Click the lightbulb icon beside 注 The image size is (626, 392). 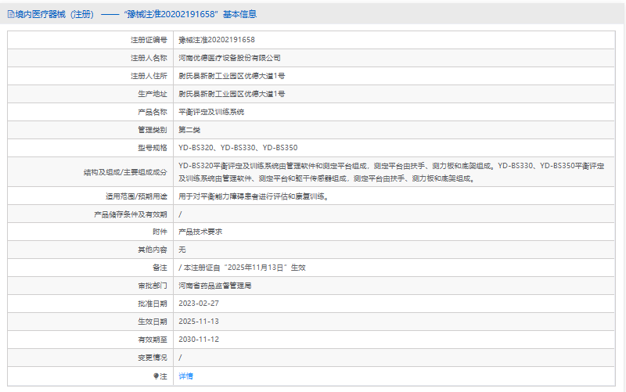pos(156,376)
